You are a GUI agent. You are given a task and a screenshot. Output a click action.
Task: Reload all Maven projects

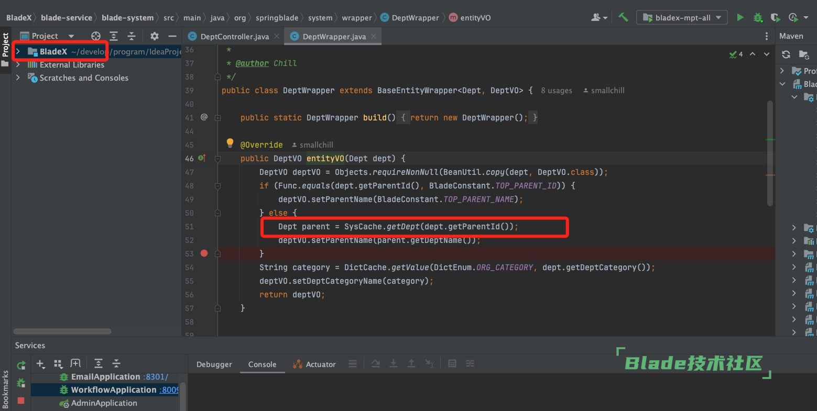[786, 54]
